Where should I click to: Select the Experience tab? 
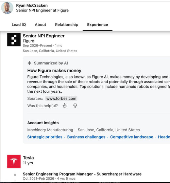pyautogui.click(x=98, y=25)
